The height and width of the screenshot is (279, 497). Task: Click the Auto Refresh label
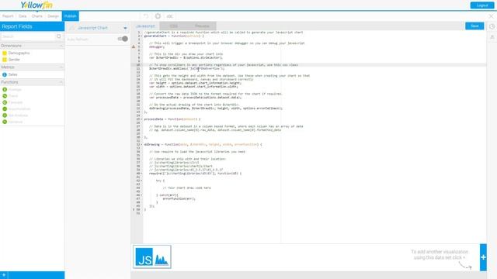click(78, 40)
